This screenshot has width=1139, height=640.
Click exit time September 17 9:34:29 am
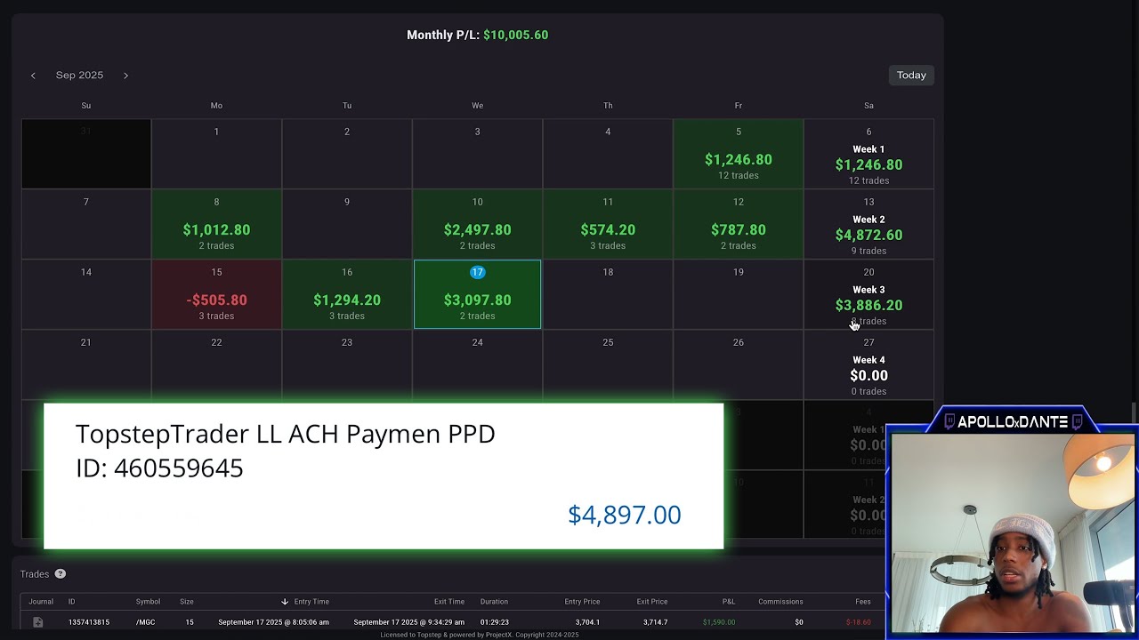(x=409, y=622)
